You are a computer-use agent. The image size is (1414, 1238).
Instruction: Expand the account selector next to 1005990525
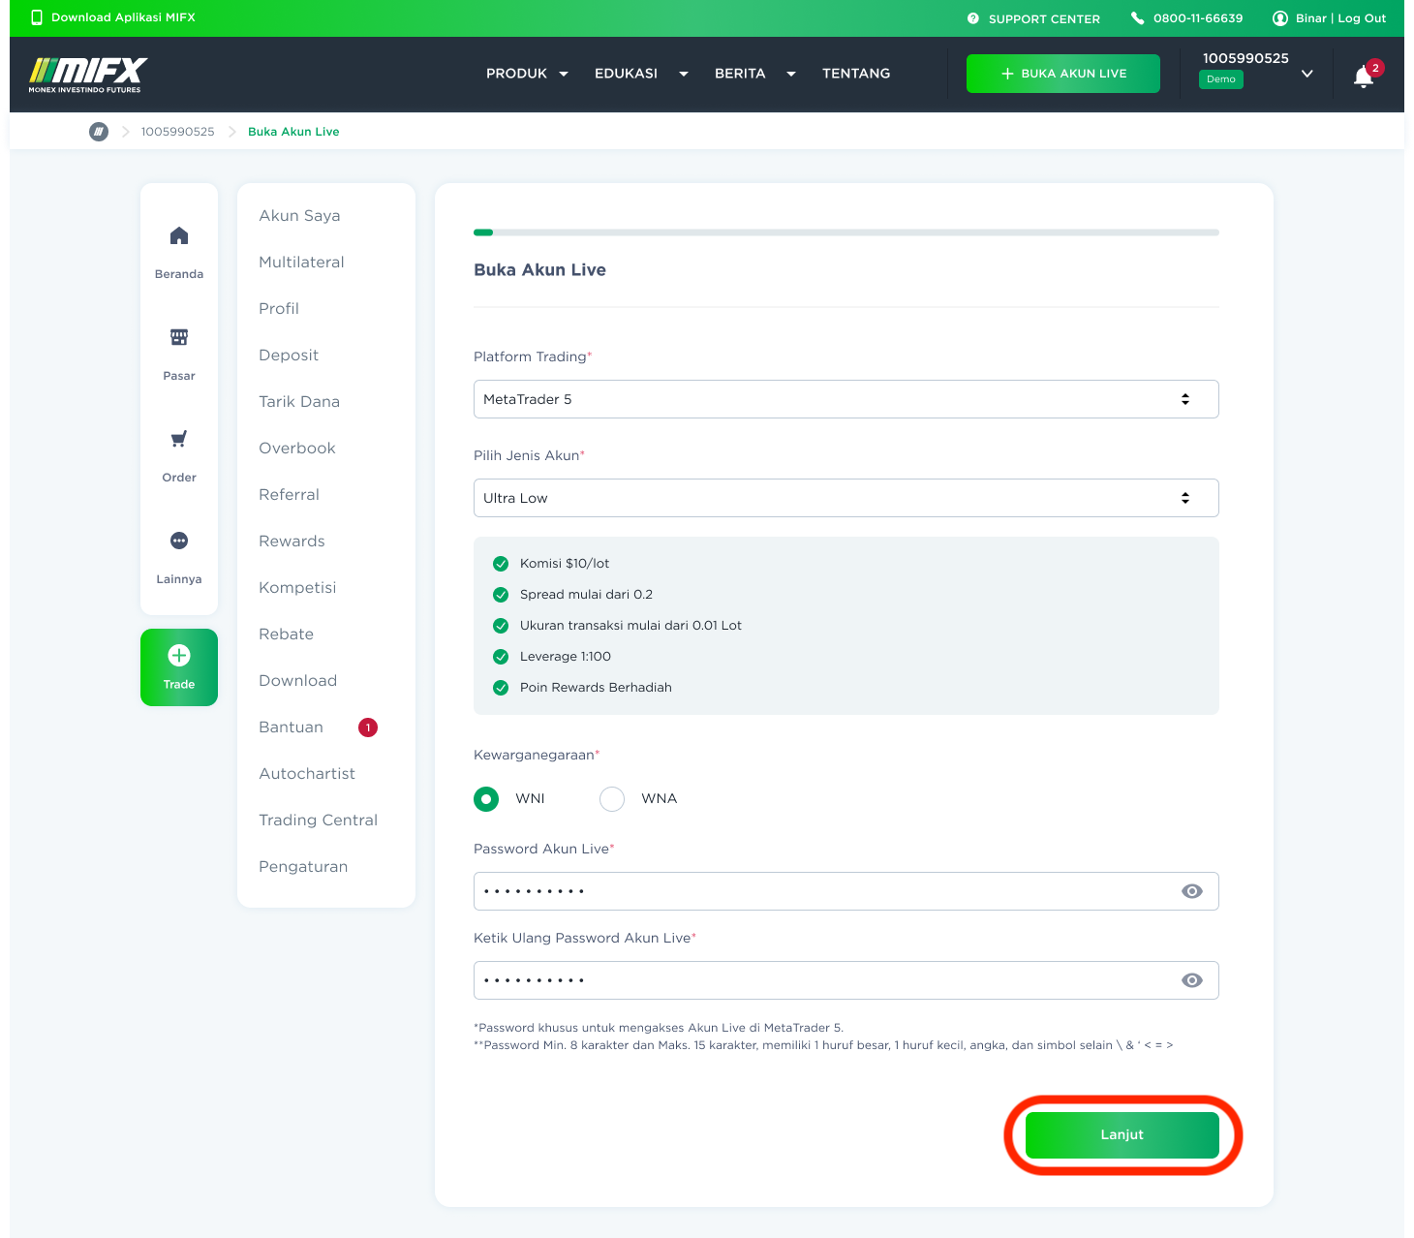(x=1306, y=74)
